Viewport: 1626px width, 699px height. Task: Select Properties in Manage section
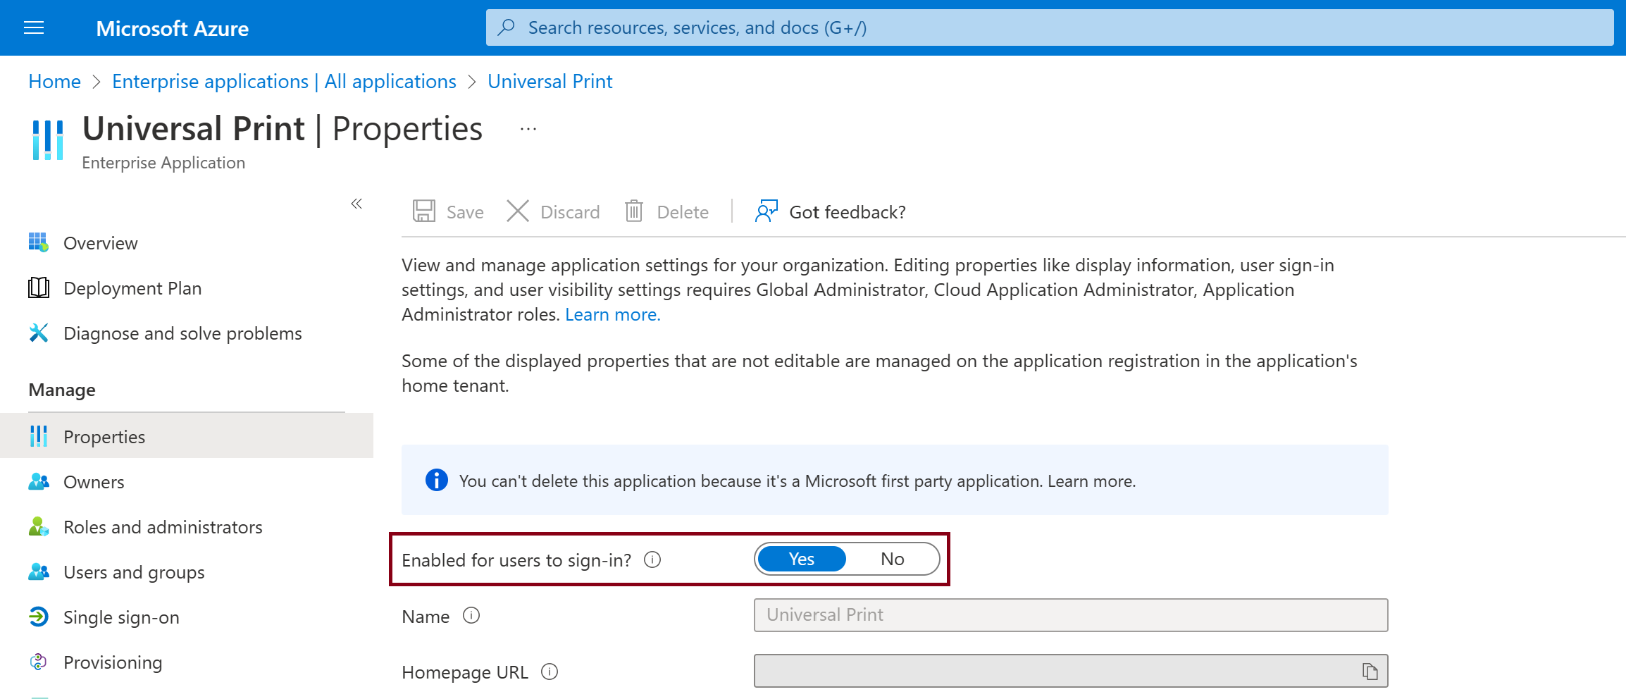coord(187,437)
